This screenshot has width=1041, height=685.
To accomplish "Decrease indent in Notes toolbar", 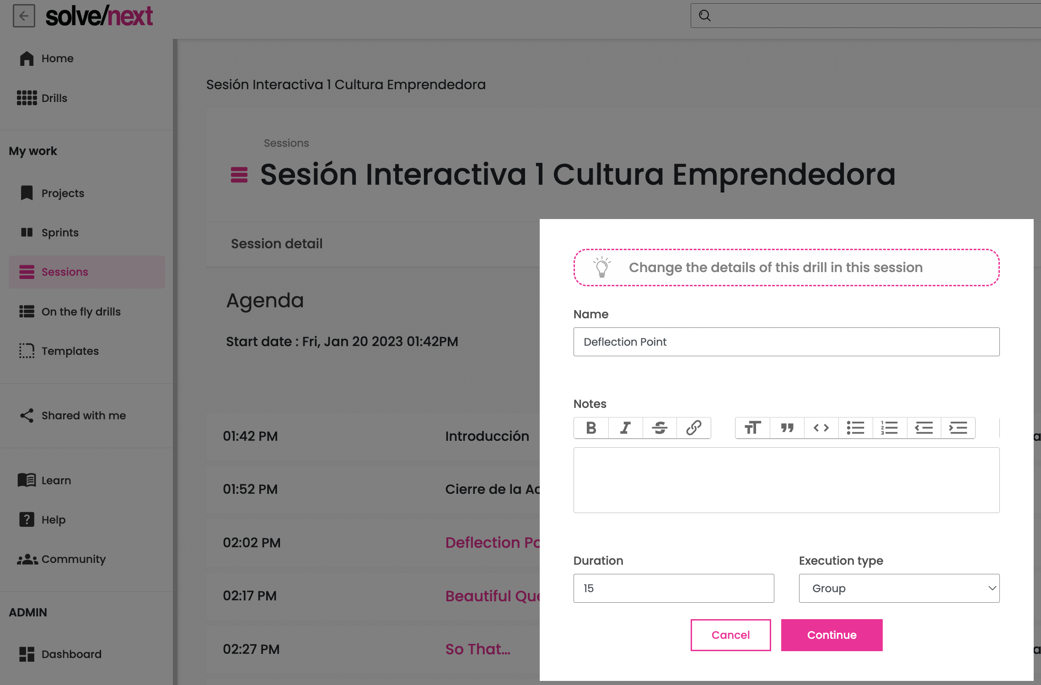I will [x=923, y=428].
